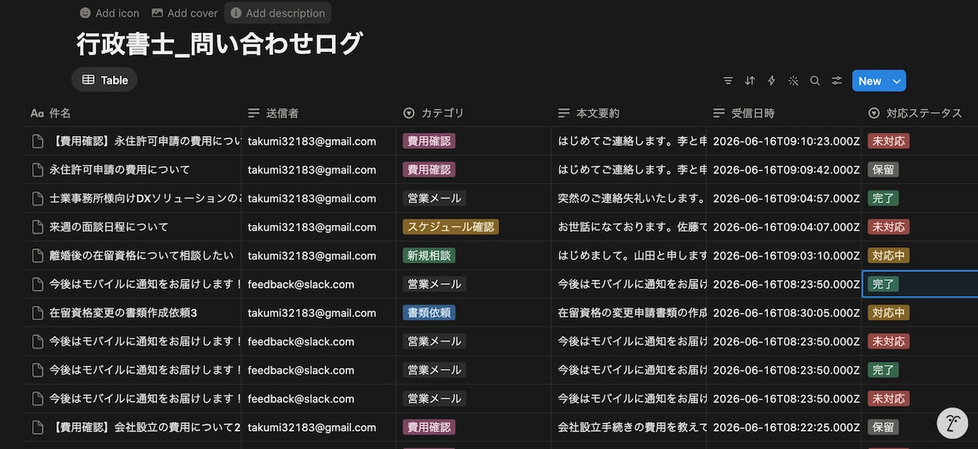Open the help assistant button at bottom right
978x449 pixels.
[952, 423]
